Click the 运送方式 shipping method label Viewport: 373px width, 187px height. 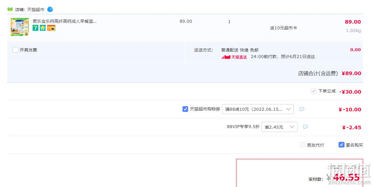pyautogui.click(x=203, y=50)
